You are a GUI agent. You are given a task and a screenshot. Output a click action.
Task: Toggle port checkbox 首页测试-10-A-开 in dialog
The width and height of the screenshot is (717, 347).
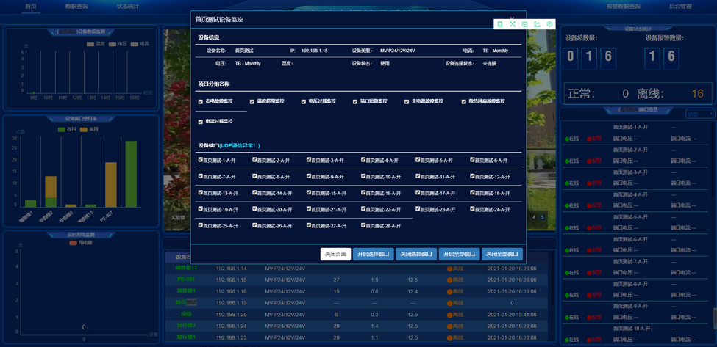click(363, 176)
